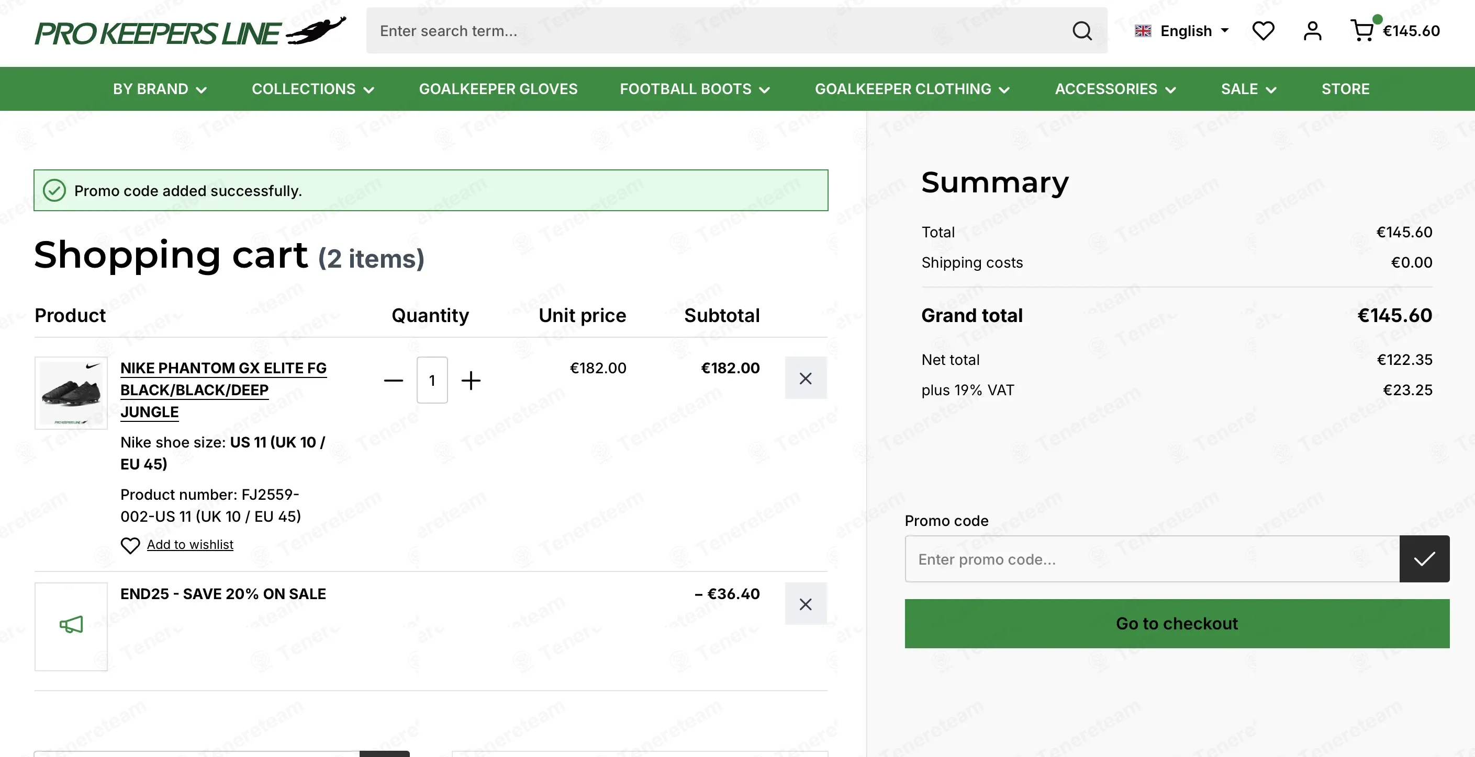Expand the GOALKEEPER CLOTHING menu
This screenshot has width=1475, height=757.
[912, 89]
